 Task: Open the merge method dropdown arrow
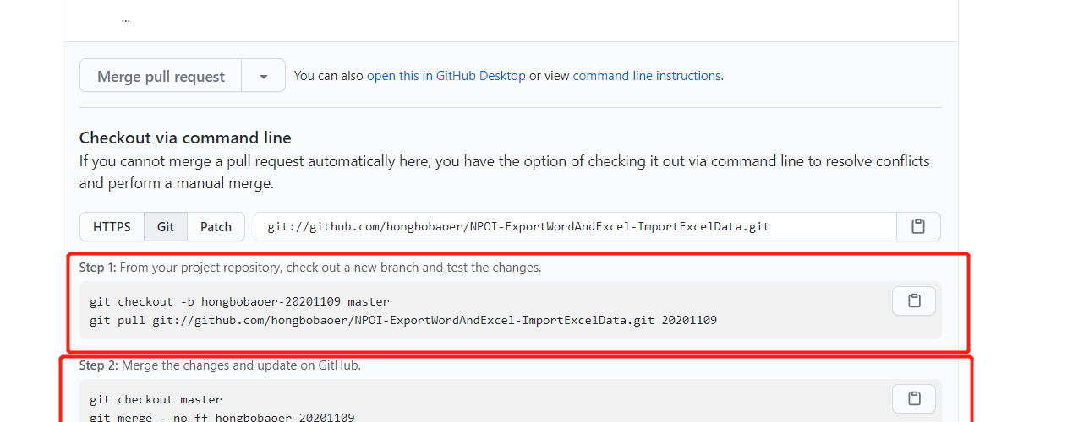coord(264,76)
